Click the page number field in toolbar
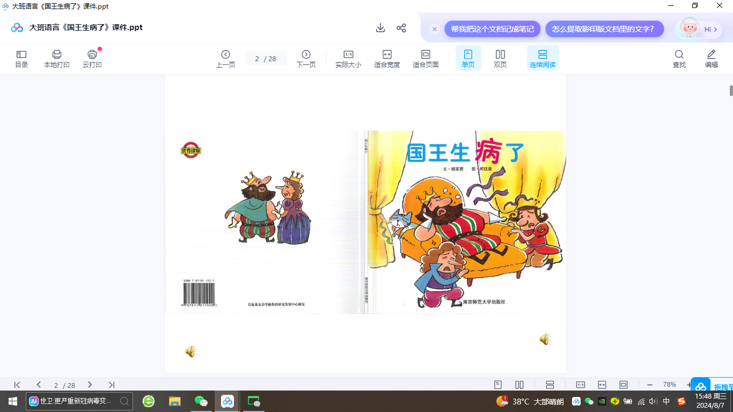The height and width of the screenshot is (412, 733). (x=266, y=58)
